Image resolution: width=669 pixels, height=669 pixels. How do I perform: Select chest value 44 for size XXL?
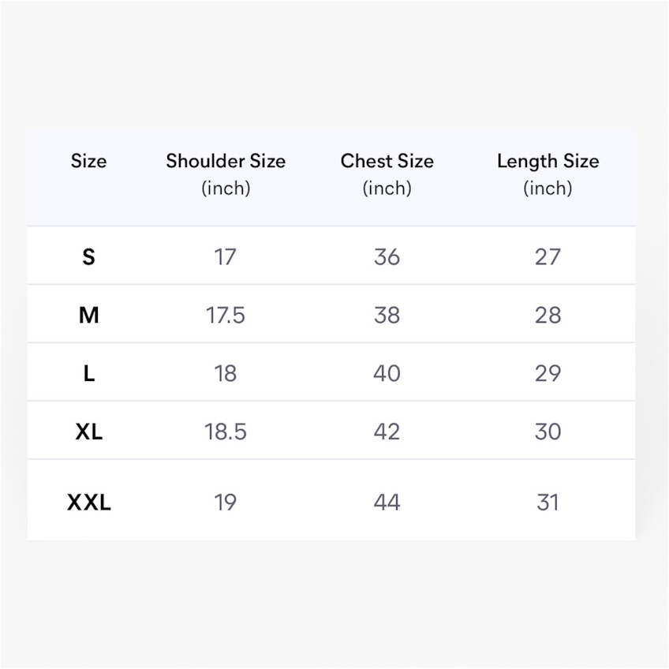[x=387, y=502]
